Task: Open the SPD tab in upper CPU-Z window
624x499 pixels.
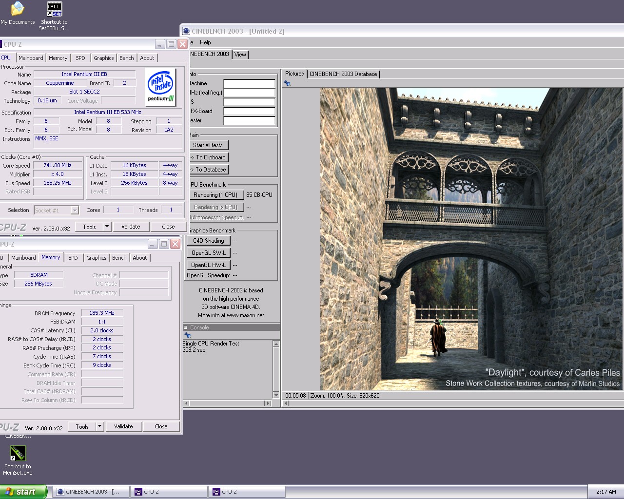Action: click(80, 58)
